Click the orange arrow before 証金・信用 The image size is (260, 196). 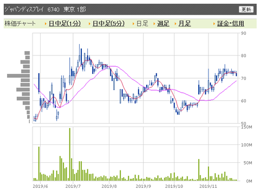coord(214,24)
